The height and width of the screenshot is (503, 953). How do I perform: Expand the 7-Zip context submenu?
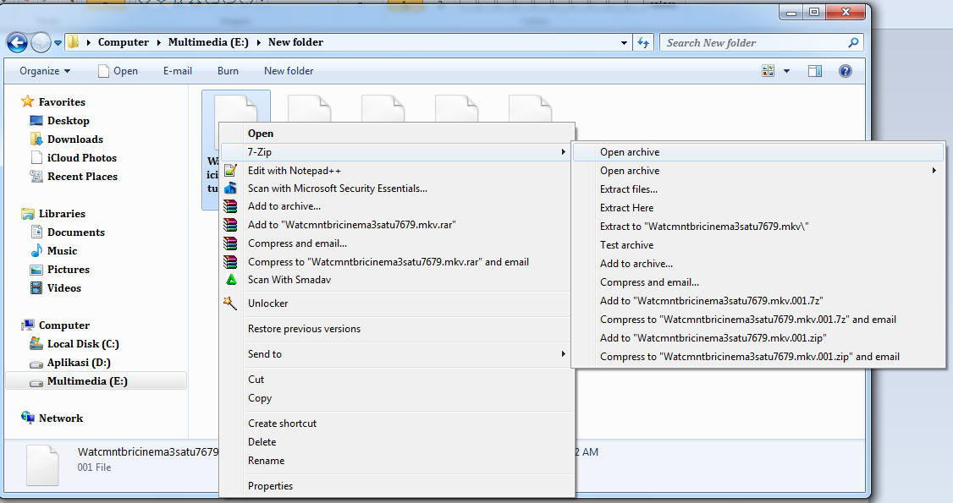coord(396,151)
